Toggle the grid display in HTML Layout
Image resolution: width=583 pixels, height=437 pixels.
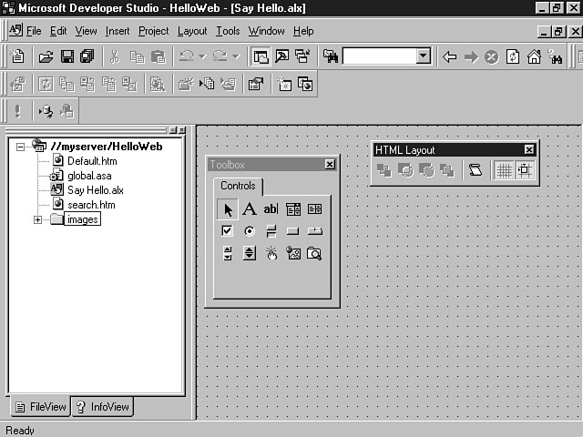(x=503, y=169)
